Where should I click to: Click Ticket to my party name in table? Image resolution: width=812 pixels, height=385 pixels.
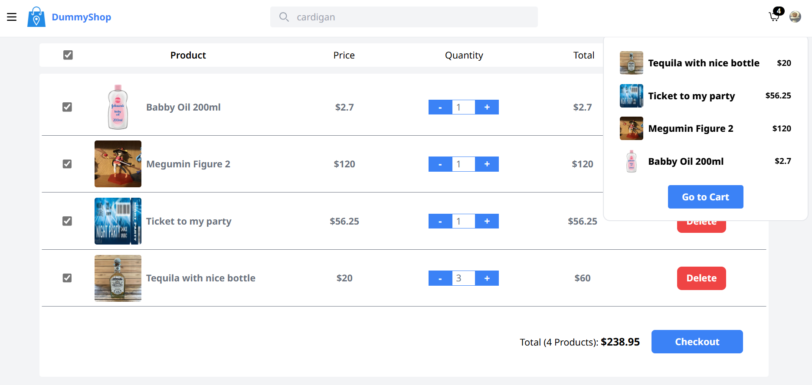tap(189, 221)
